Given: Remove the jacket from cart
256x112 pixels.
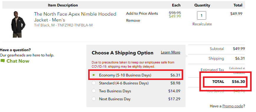Looking at the screenshot, I should click(133, 21).
